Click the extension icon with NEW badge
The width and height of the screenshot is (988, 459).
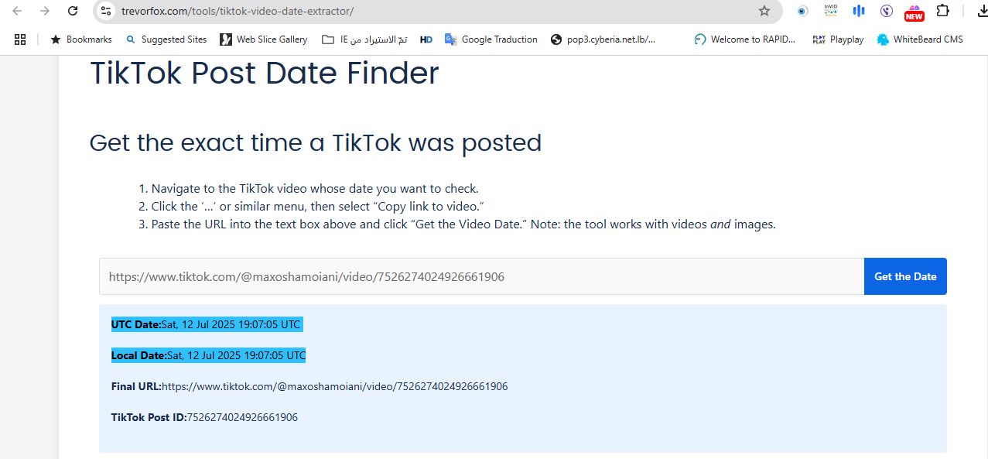point(914,12)
